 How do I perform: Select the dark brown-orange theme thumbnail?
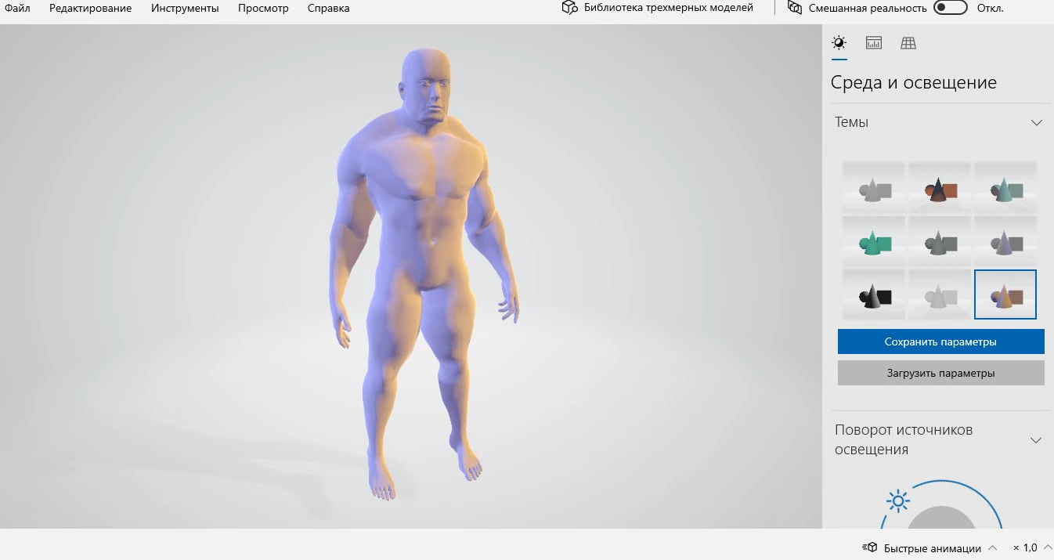[x=940, y=188]
